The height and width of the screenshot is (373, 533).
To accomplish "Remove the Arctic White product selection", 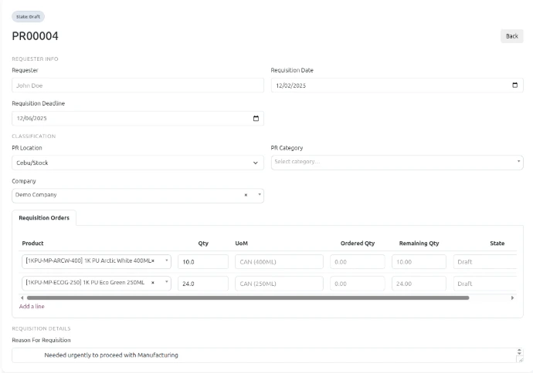I will tap(153, 261).
